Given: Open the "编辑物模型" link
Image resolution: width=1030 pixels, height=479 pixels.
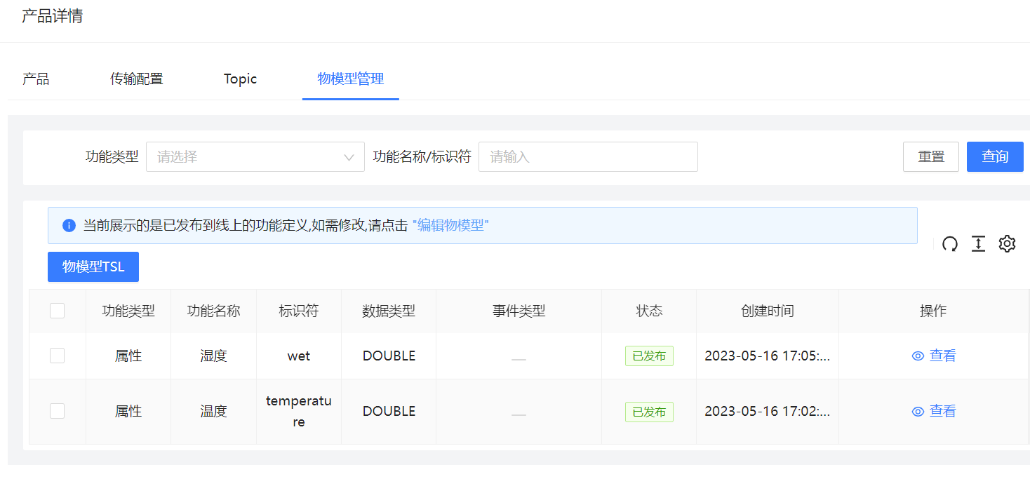Looking at the screenshot, I should [x=450, y=226].
